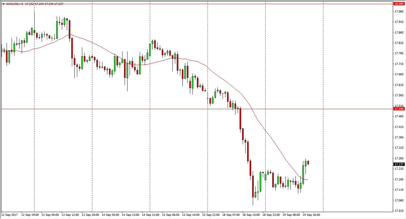The width and height of the screenshot is (406, 219).
Task: Click the 13 Sep 12:00 time label
Action: point(70,215)
